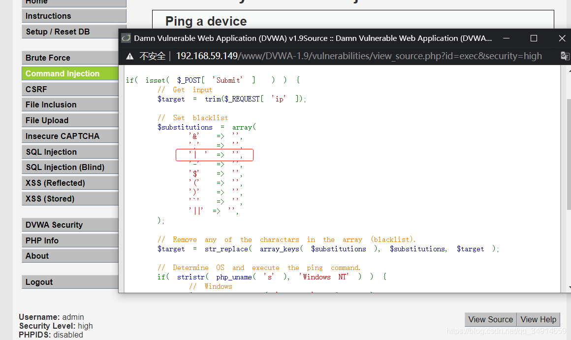Click the '$' blacklist entry
Screen dimensions: 571x340
pos(216,173)
